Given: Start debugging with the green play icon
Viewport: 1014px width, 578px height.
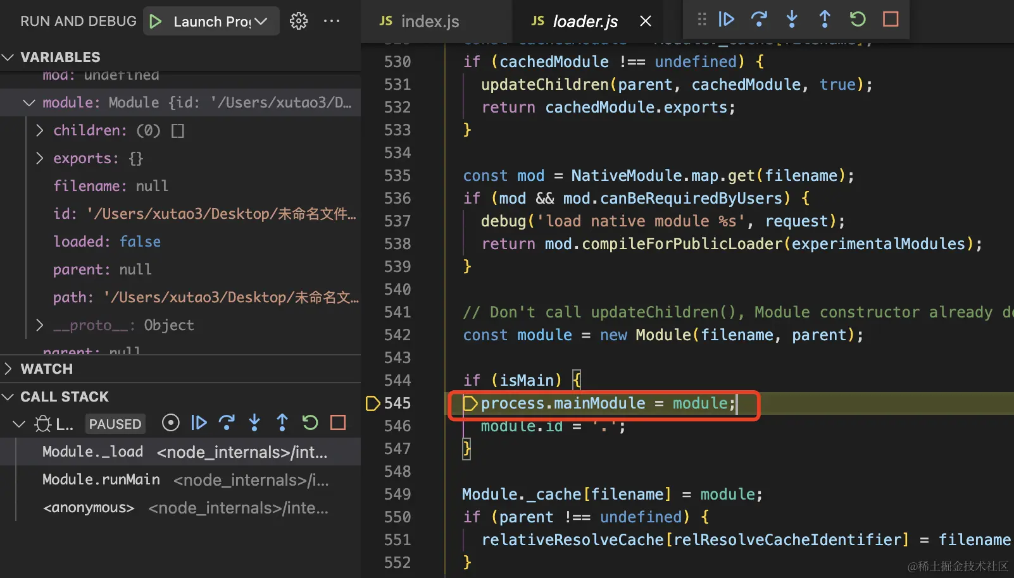Looking at the screenshot, I should [x=155, y=22].
